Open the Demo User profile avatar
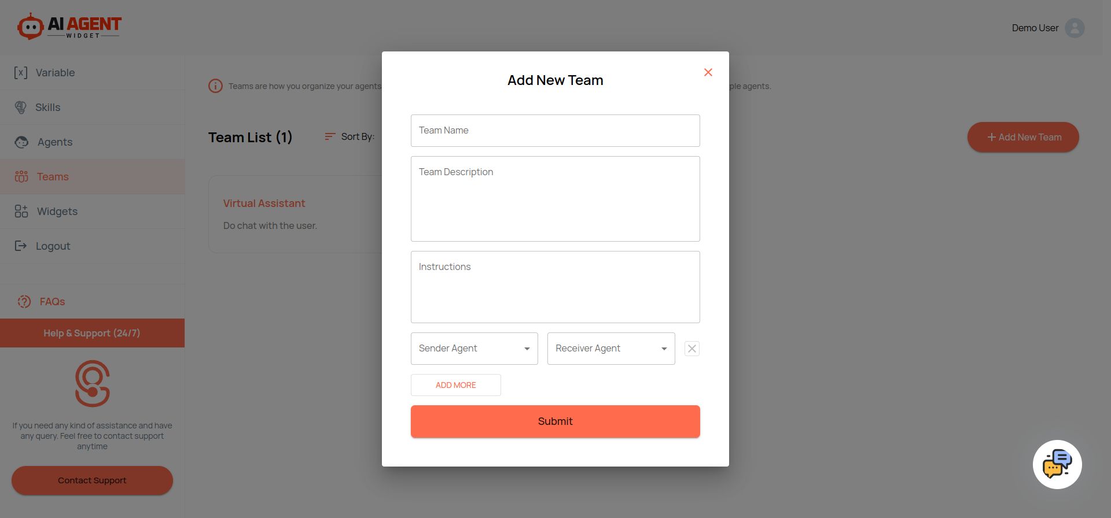The height and width of the screenshot is (518, 1111). pyautogui.click(x=1075, y=28)
